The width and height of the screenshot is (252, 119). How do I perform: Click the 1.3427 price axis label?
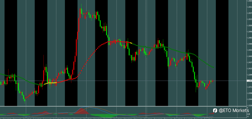pos(250,63)
